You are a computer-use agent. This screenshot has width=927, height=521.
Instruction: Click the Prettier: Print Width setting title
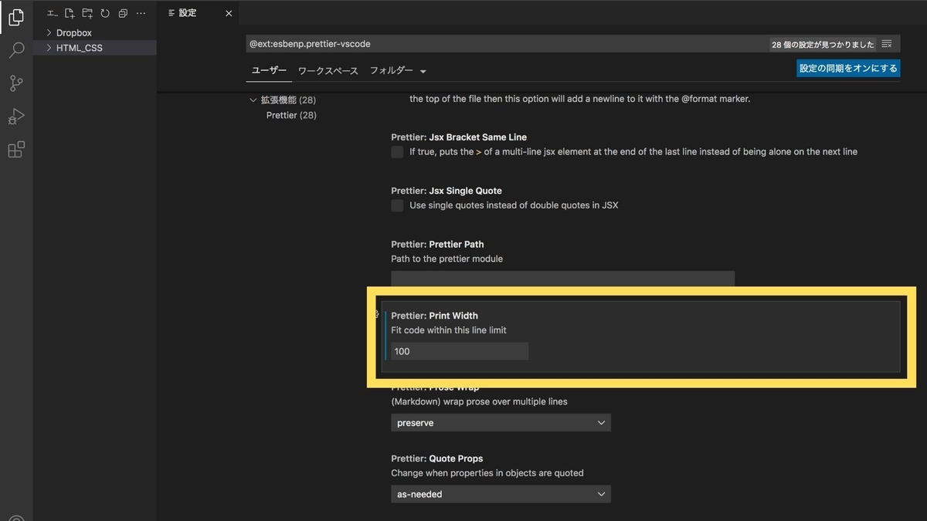click(x=434, y=316)
